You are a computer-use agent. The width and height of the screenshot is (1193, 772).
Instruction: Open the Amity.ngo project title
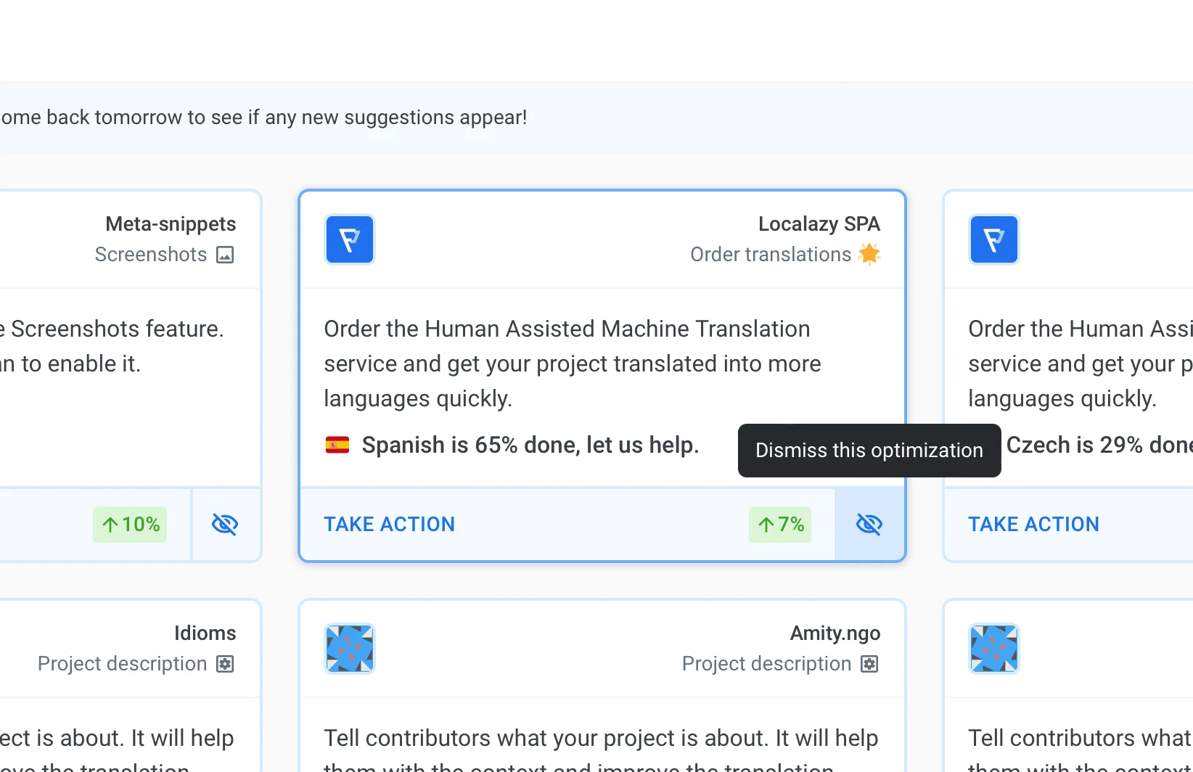(835, 633)
